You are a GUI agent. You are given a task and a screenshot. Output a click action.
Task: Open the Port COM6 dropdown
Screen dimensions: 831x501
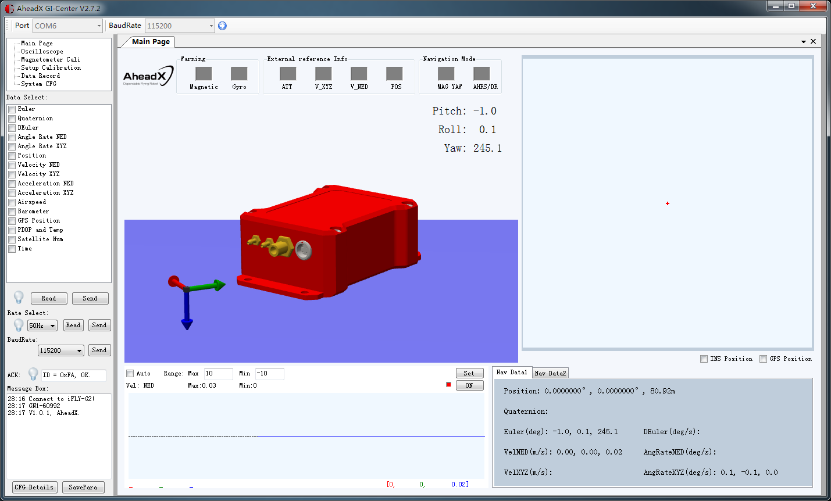[68, 26]
